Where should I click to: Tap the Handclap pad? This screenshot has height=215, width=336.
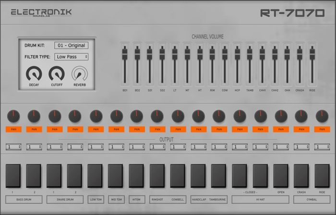tap(198, 176)
